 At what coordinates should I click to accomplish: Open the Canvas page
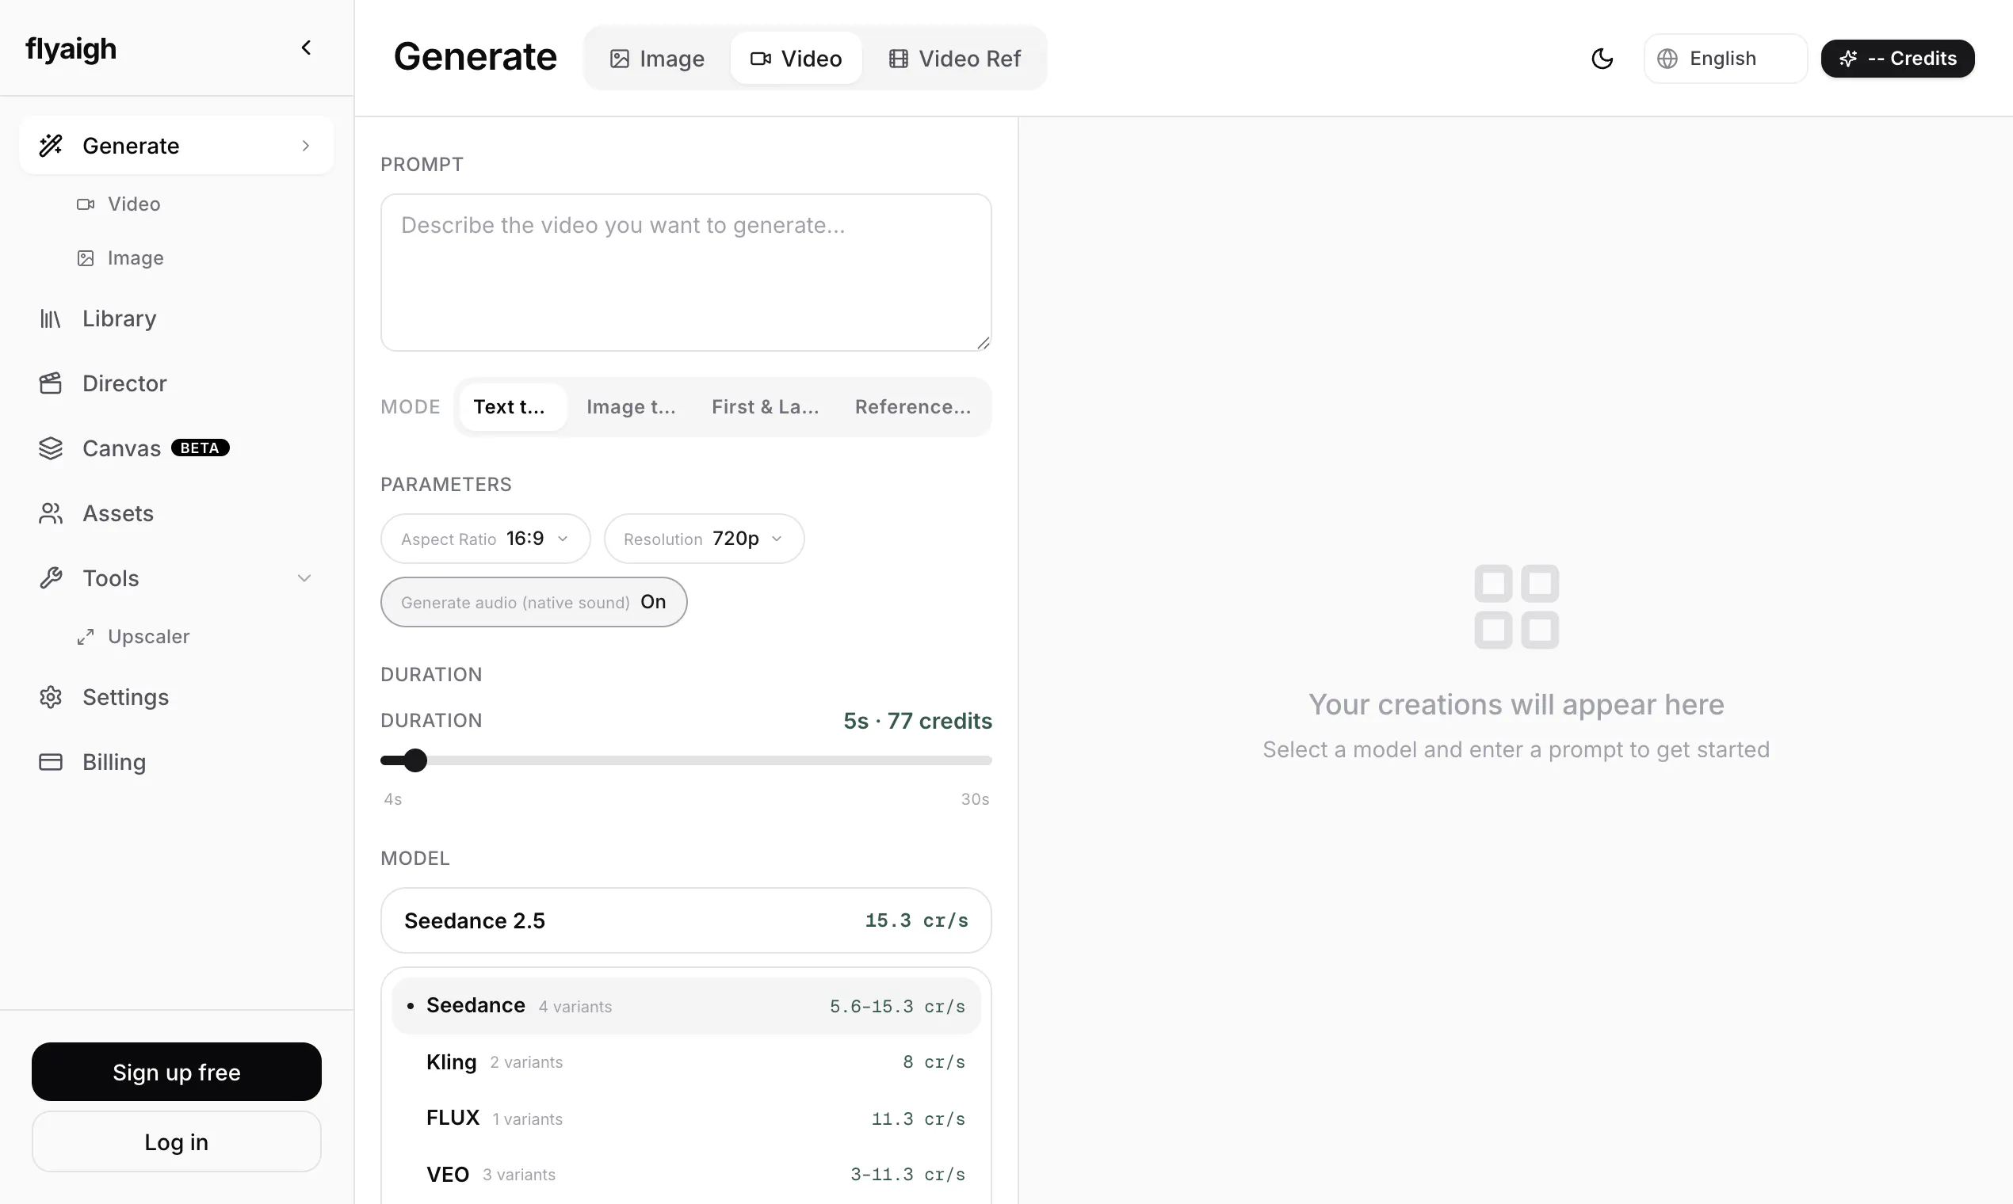122,448
